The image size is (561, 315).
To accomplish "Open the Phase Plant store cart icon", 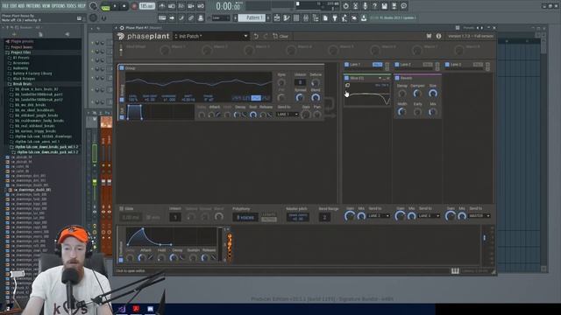I will point(429,36).
